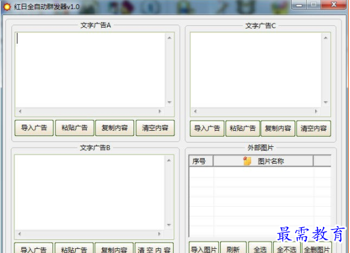The image size is (350, 253).
Task: Click the 图片名称 column header
Action: point(263,161)
